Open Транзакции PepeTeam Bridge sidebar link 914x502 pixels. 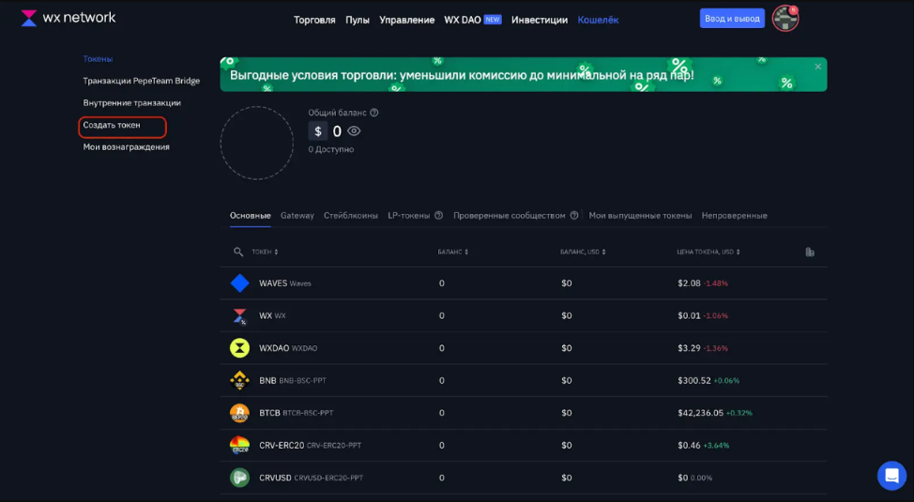click(x=141, y=81)
